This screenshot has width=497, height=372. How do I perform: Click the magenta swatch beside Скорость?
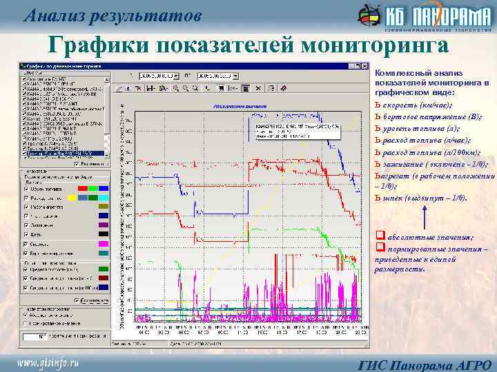tap(104, 244)
